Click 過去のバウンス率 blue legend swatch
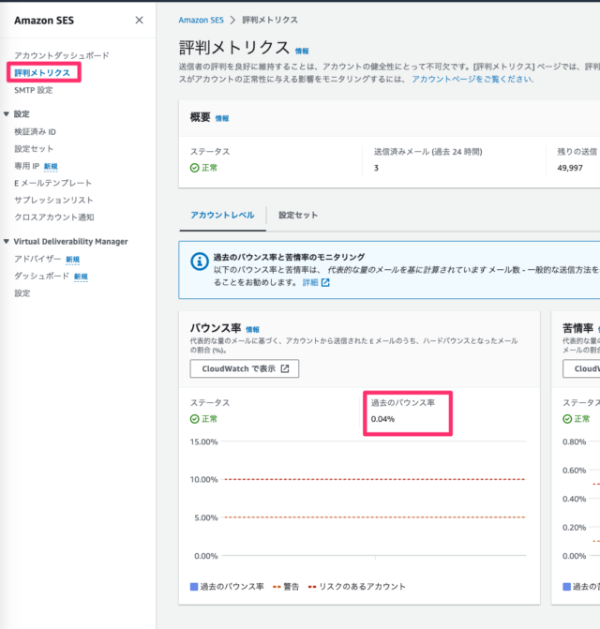600x629 pixels. click(x=194, y=587)
